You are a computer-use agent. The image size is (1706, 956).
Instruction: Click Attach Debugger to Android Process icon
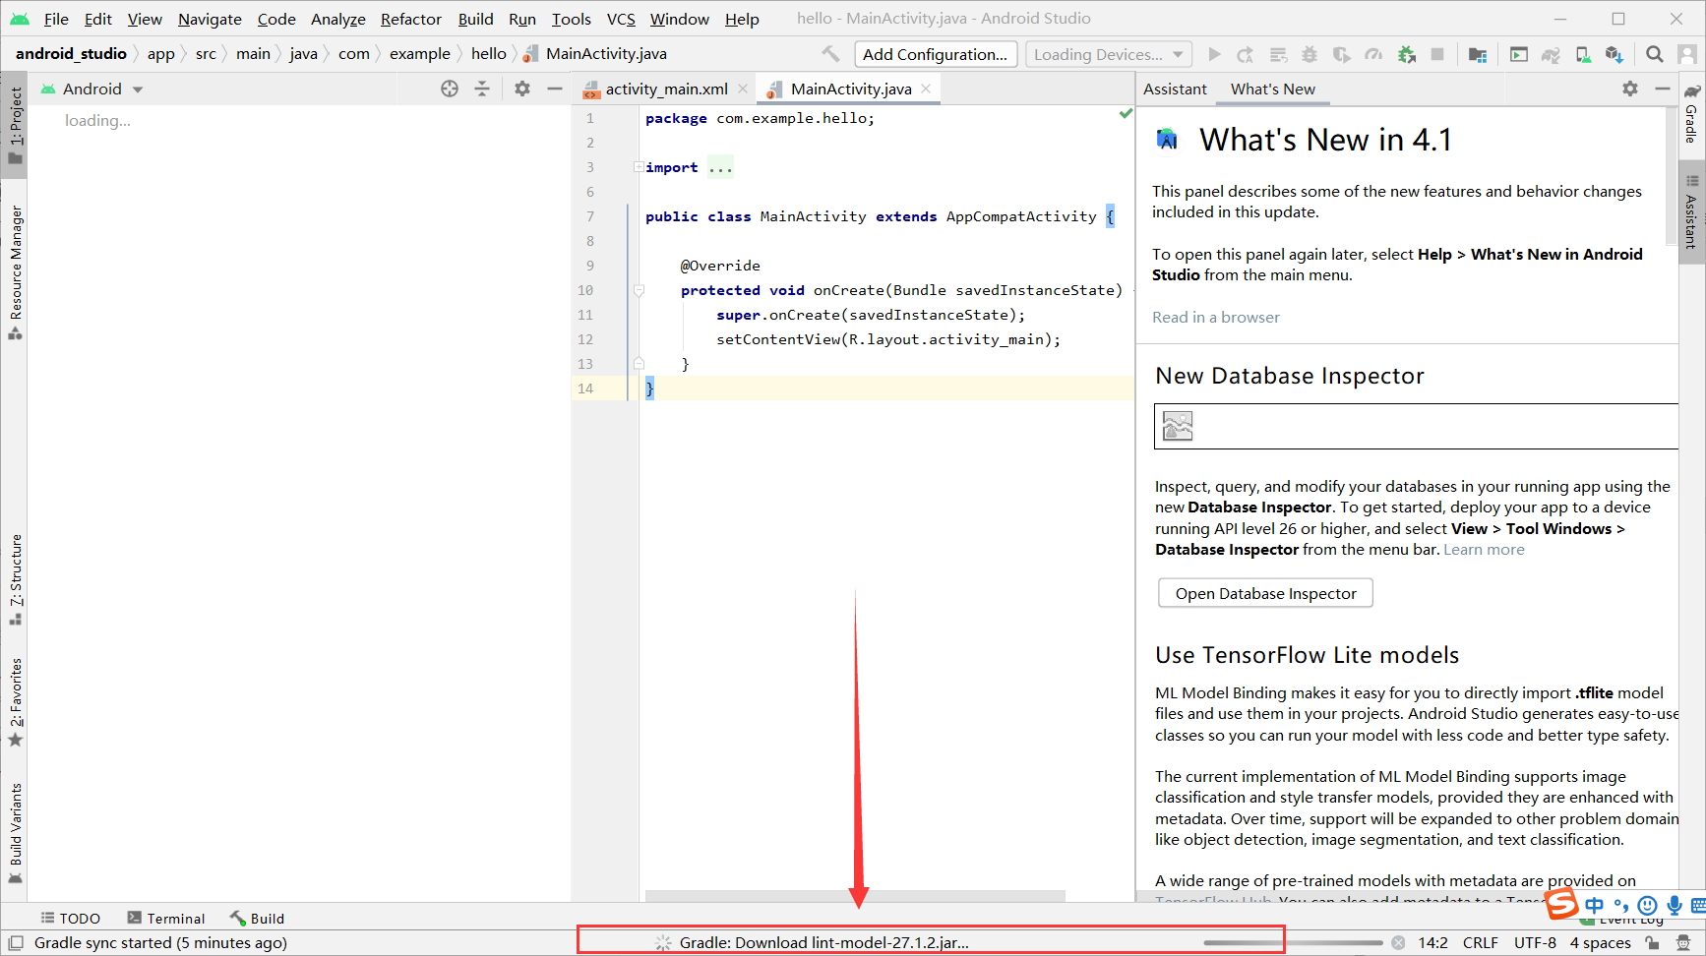tap(1406, 54)
